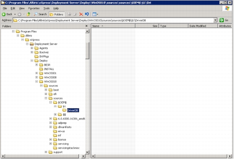The height and width of the screenshot is (159, 234).
Task: Collapse the WinOS010 folder node
Action: 36,81
